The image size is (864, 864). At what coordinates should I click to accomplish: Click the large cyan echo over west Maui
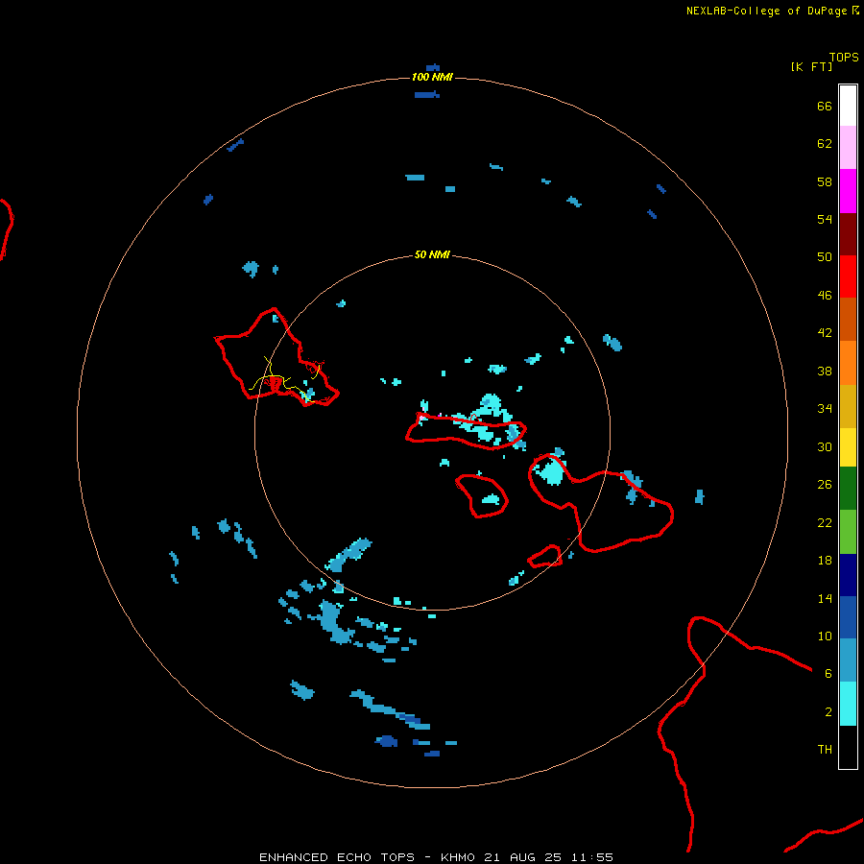(x=551, y=472)
